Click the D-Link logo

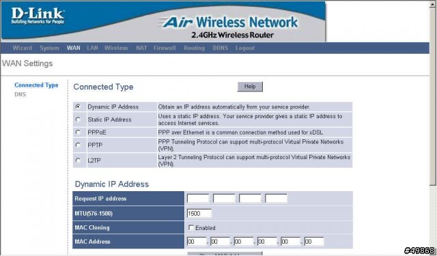click(38, 16)
